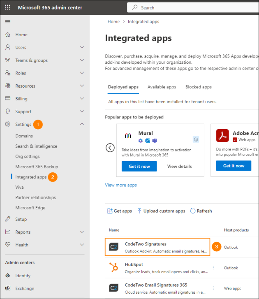Open the HubSpot app name
The image size is (259, 299).
point(134,264)
